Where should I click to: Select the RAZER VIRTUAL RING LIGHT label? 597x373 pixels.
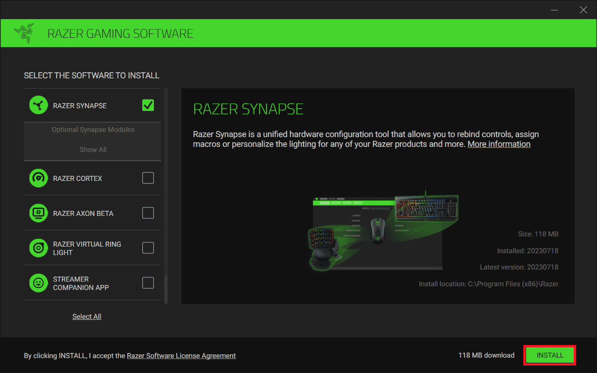[x=87, y=248]
